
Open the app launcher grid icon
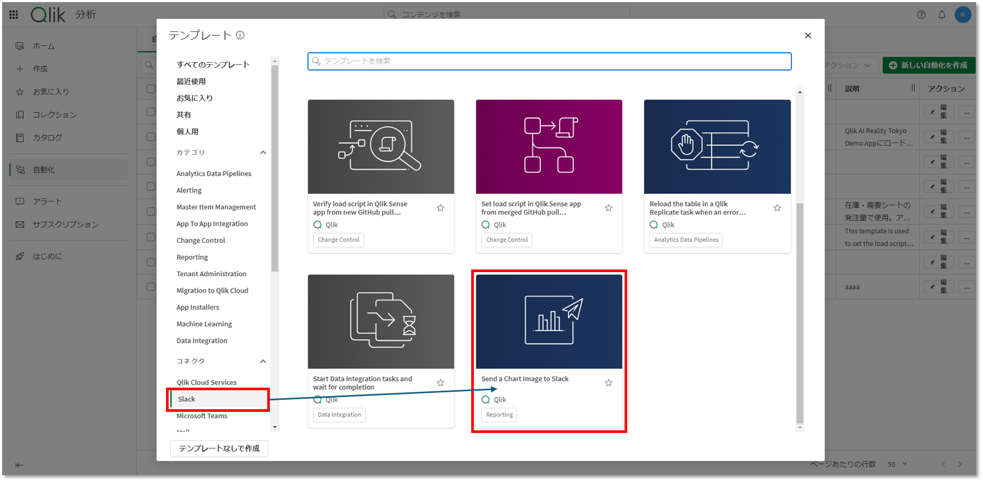[14, 15]
